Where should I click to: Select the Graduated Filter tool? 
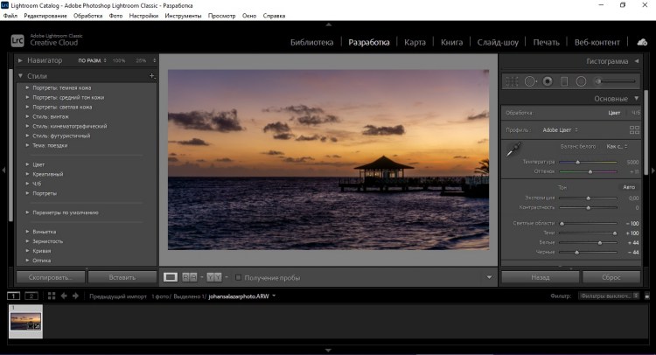564,81
